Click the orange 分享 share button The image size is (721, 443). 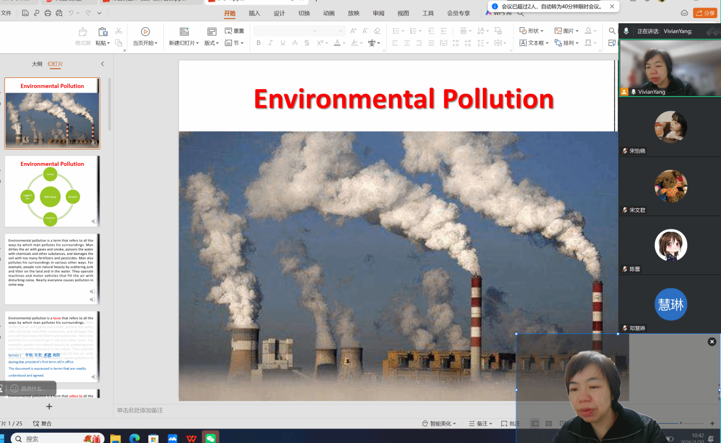tap(705, 13)
